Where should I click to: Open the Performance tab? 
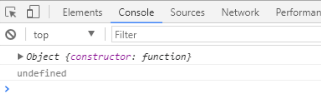tap(298, 12)
